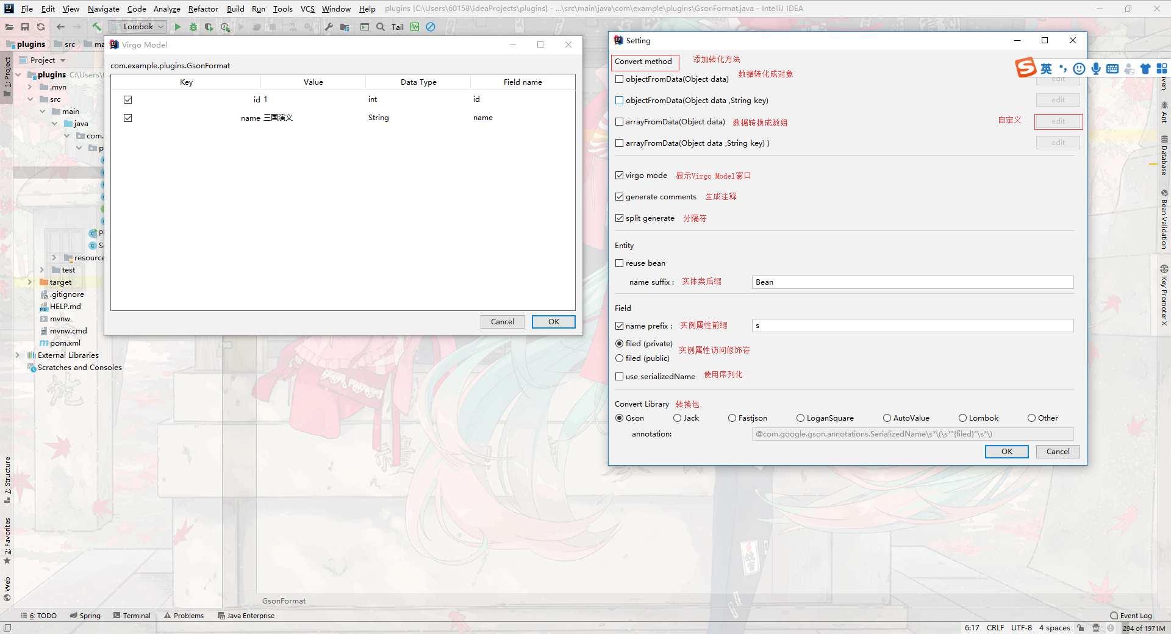Click the memory indicator 294 of 1971M
Screen dimensions: 1171x634
pos(1144,628)
